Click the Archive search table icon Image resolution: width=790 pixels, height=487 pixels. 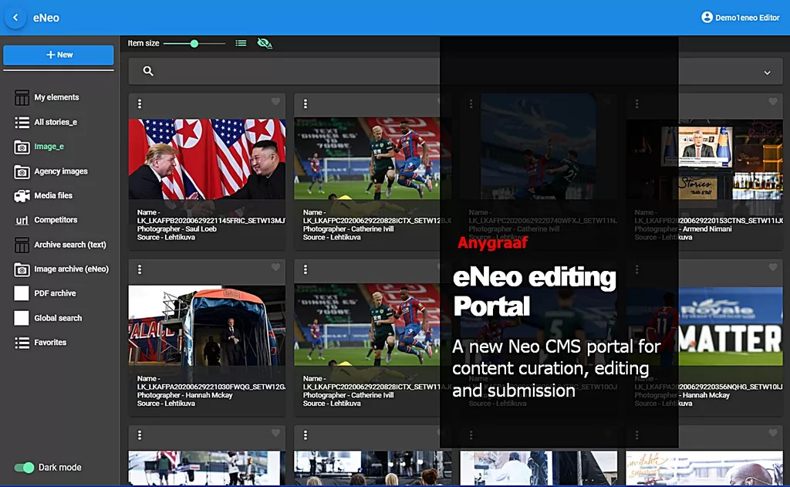(22, 245)
